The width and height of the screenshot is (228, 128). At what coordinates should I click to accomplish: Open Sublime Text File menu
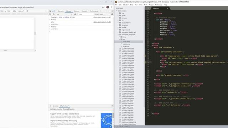point(116,5)
